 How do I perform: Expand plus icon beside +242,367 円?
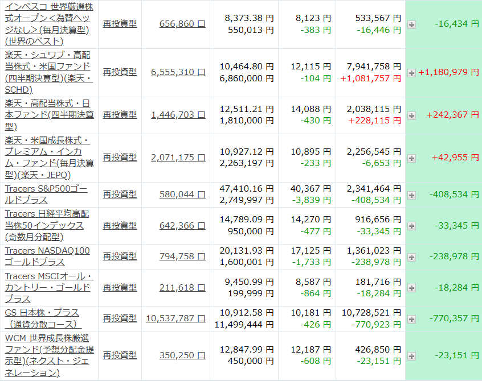click(411, 115)
